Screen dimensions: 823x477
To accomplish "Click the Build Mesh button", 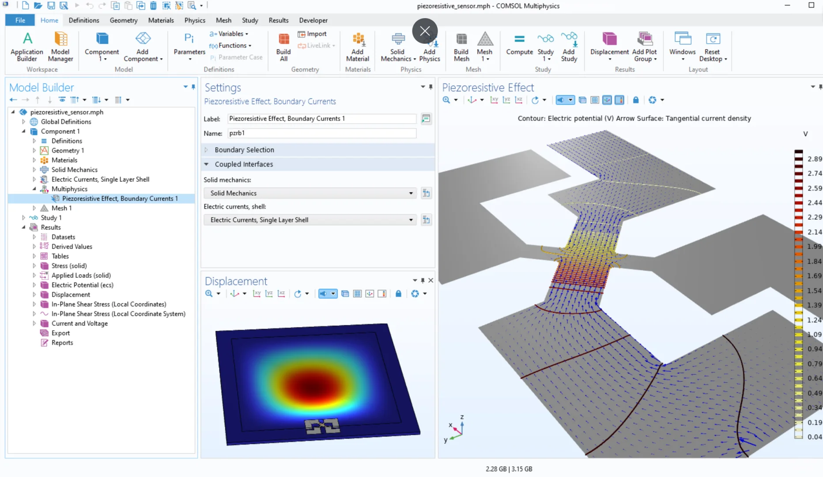I will tap(461, 46).
